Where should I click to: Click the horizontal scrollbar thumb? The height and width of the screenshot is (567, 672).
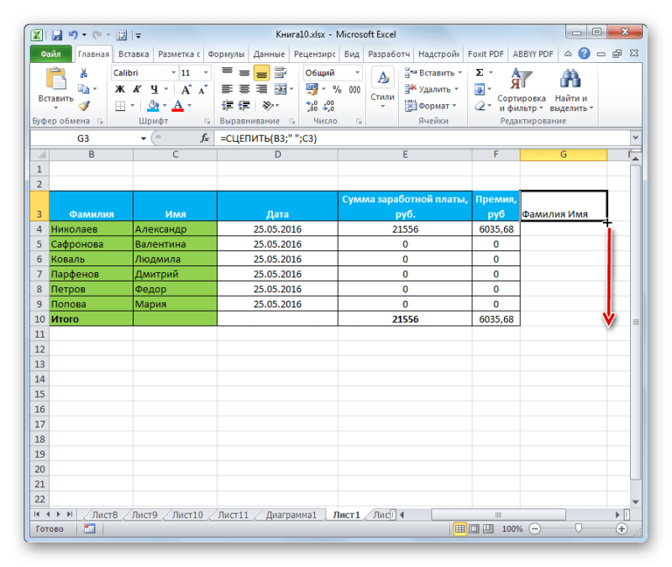[x=498, y=515]
